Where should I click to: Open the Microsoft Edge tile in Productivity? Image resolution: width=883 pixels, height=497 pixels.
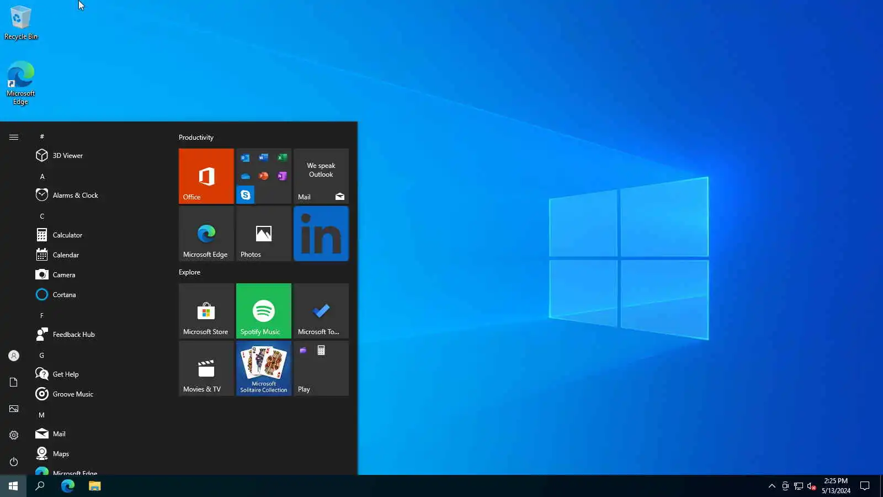(x=206, y=234)
